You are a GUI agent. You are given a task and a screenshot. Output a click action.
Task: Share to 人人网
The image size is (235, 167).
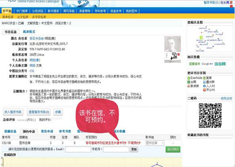coord(209,86)
